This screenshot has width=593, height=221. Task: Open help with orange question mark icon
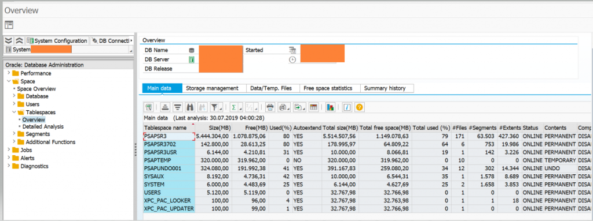359,107
